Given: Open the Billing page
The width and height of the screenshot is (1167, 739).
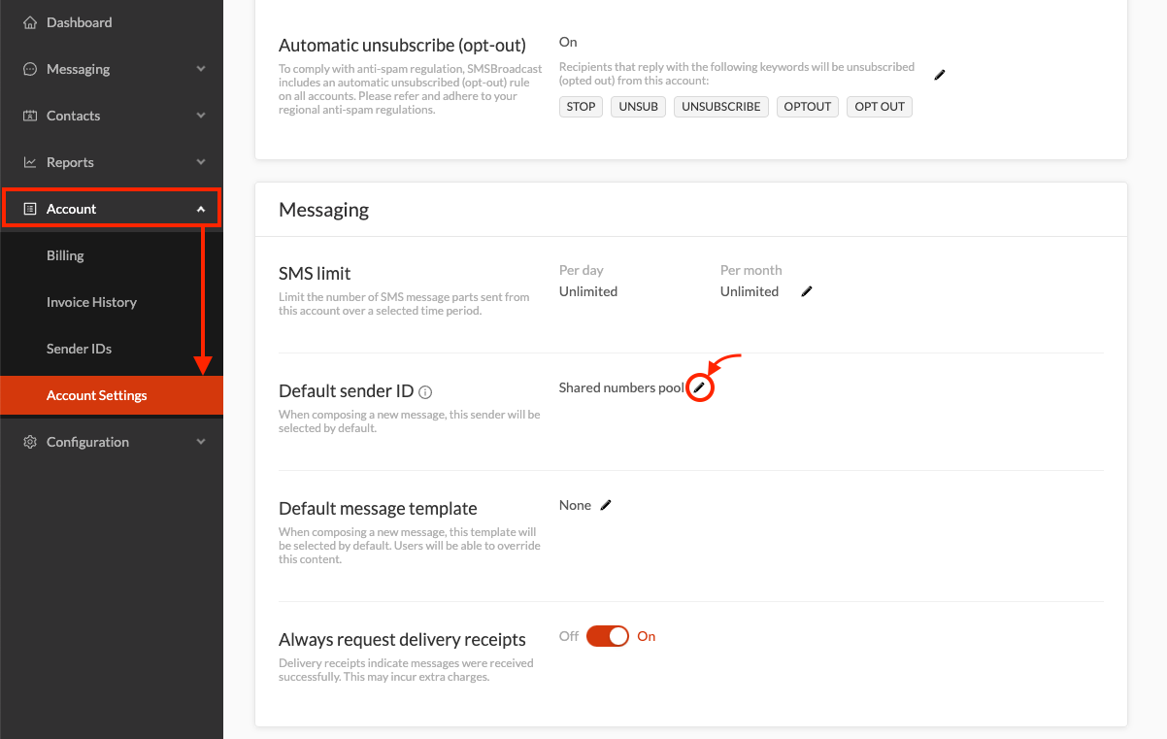Looking at the screenshot, I should pos(65,254).
